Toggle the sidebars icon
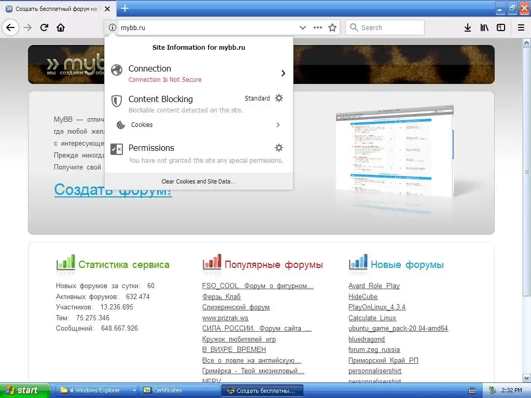This screenshot has width=531, height=398. tap(501, 27)
